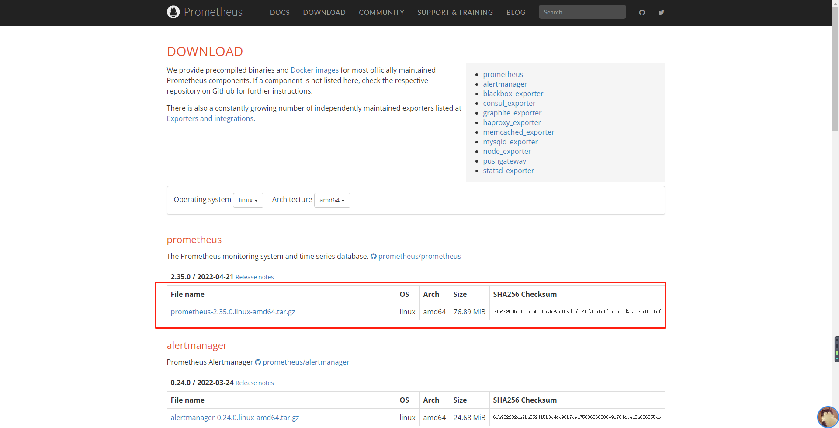Click the 2.35.0 / 2022-04-21 version text

click(x=202, y=277)
